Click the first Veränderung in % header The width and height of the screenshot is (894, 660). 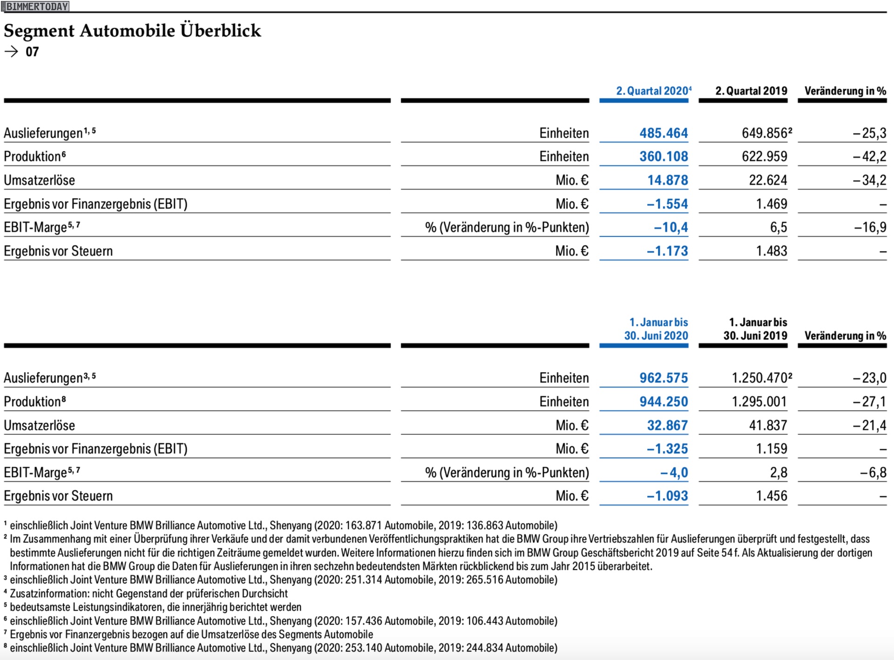click(845, 91)
